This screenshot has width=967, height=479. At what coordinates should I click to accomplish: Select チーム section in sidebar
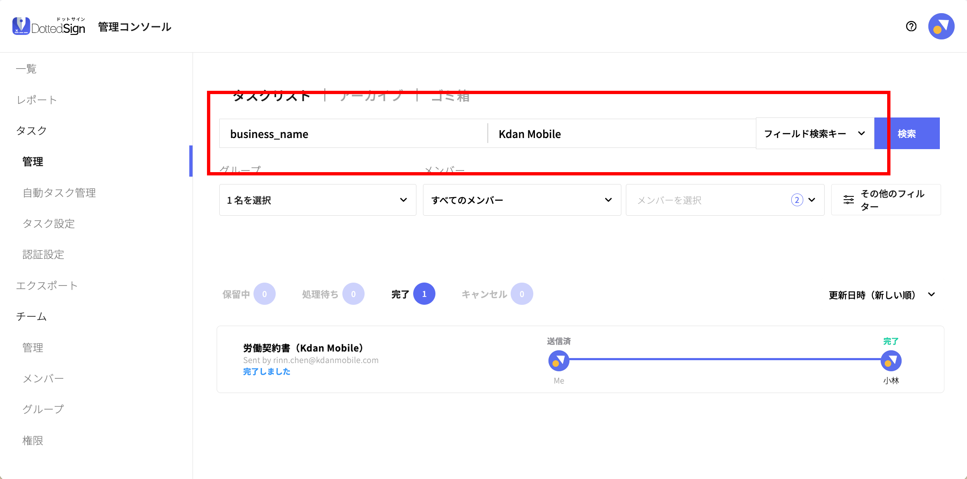point(31,316)
